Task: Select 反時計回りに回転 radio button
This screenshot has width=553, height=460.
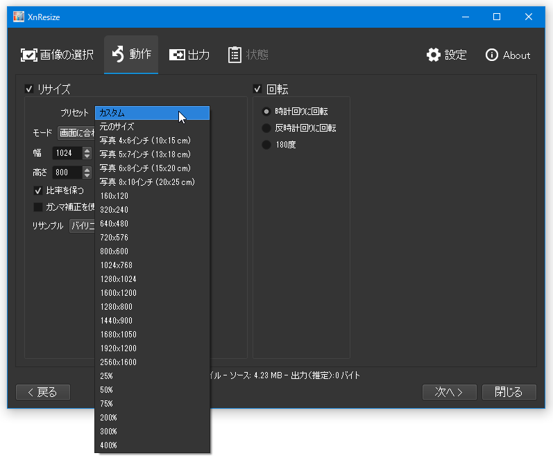Action: point(266,128)
